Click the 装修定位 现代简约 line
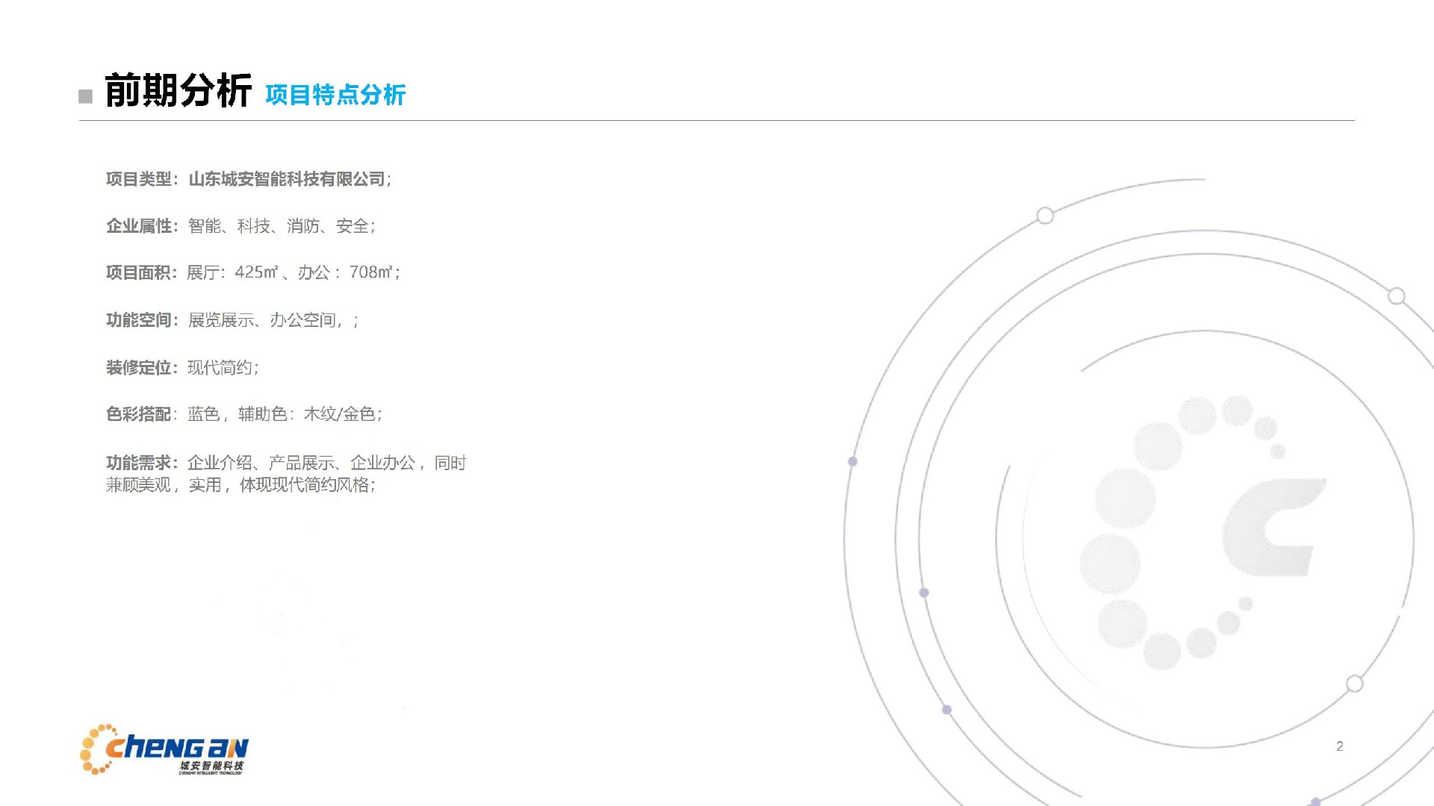This screenshot has width=1434, height=806. click(x=182, y=367)
